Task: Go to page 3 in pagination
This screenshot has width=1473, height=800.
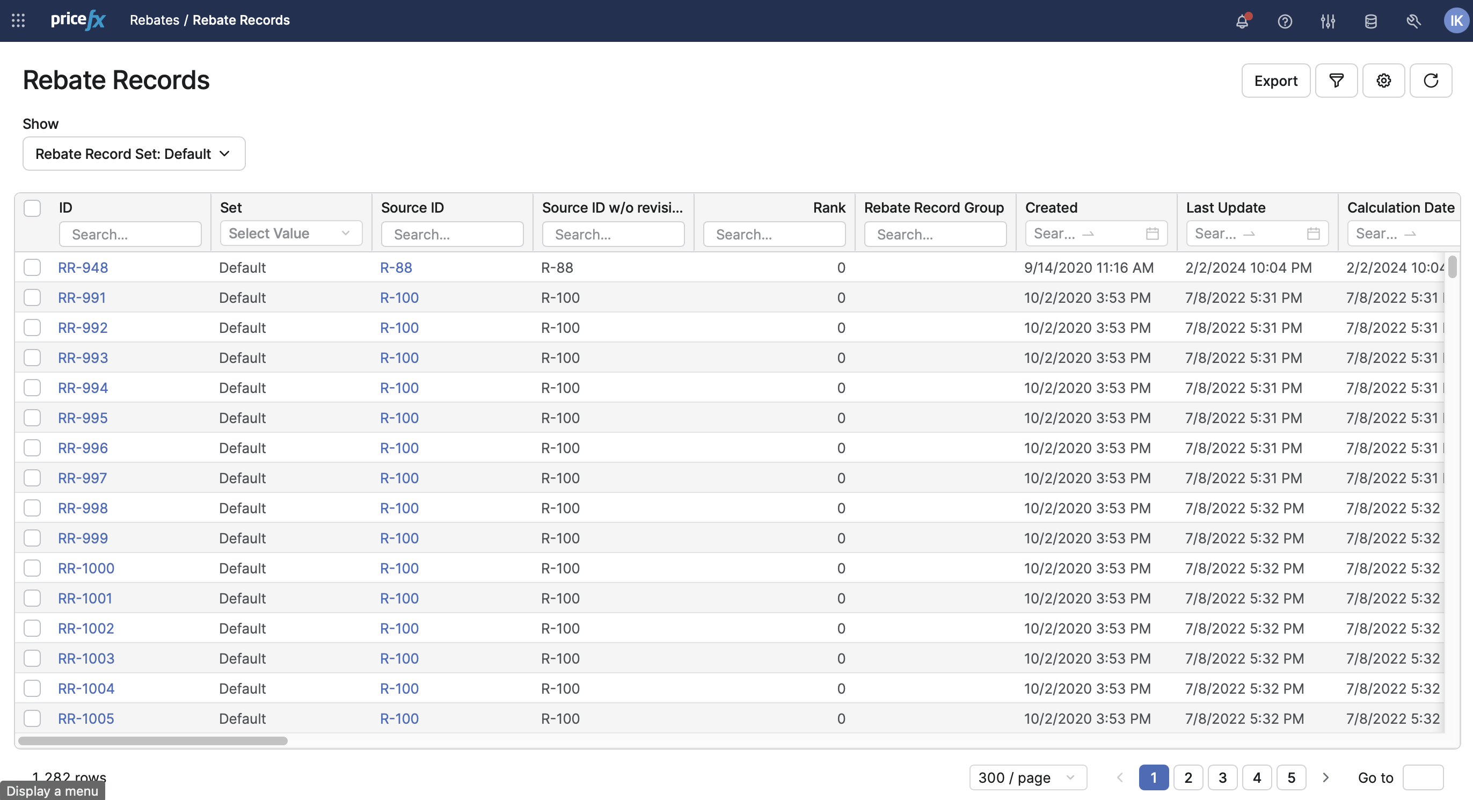Action: (1222, 777)
